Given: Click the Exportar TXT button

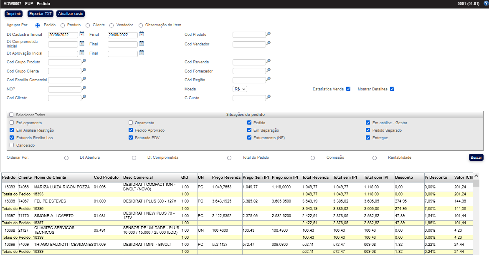Looking at the screenshot, I should 41,14.
